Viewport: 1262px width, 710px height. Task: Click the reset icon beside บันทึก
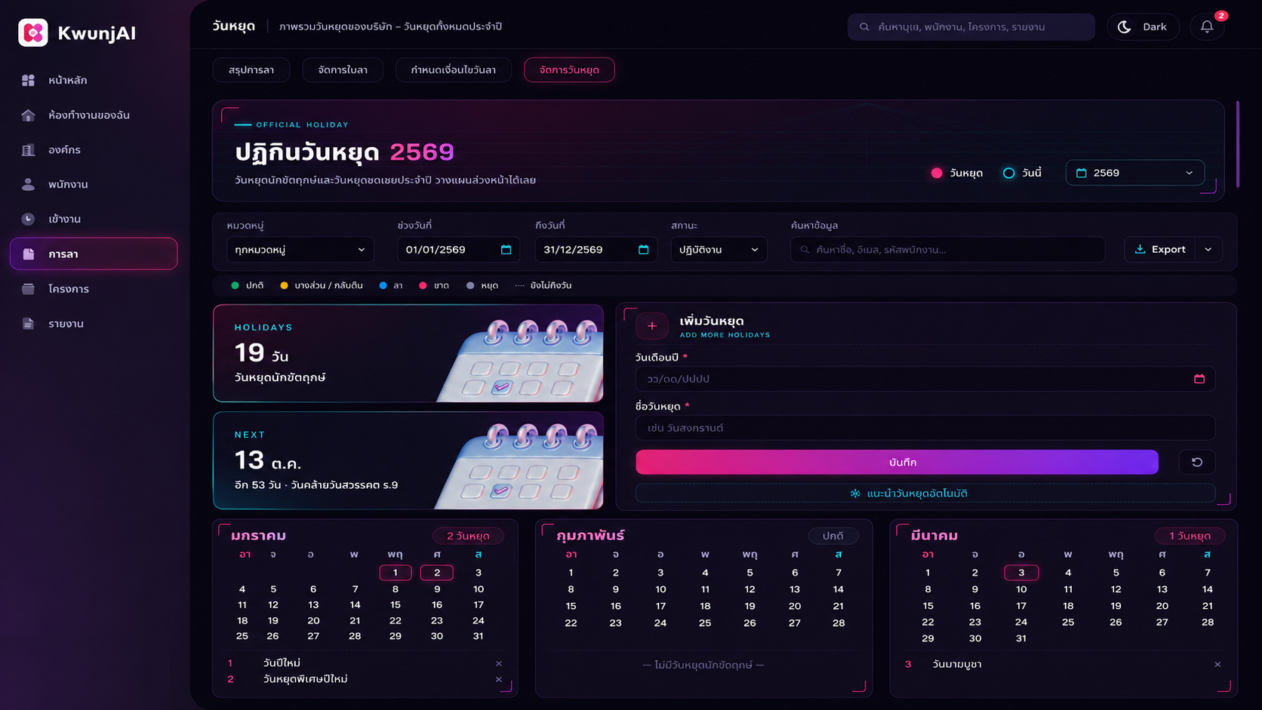point(1197,462)
